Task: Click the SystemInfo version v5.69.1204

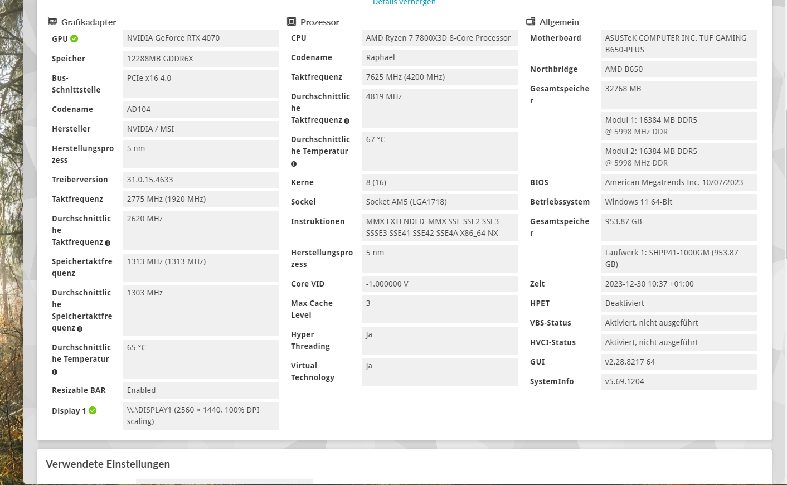Action: coord(679,381)
